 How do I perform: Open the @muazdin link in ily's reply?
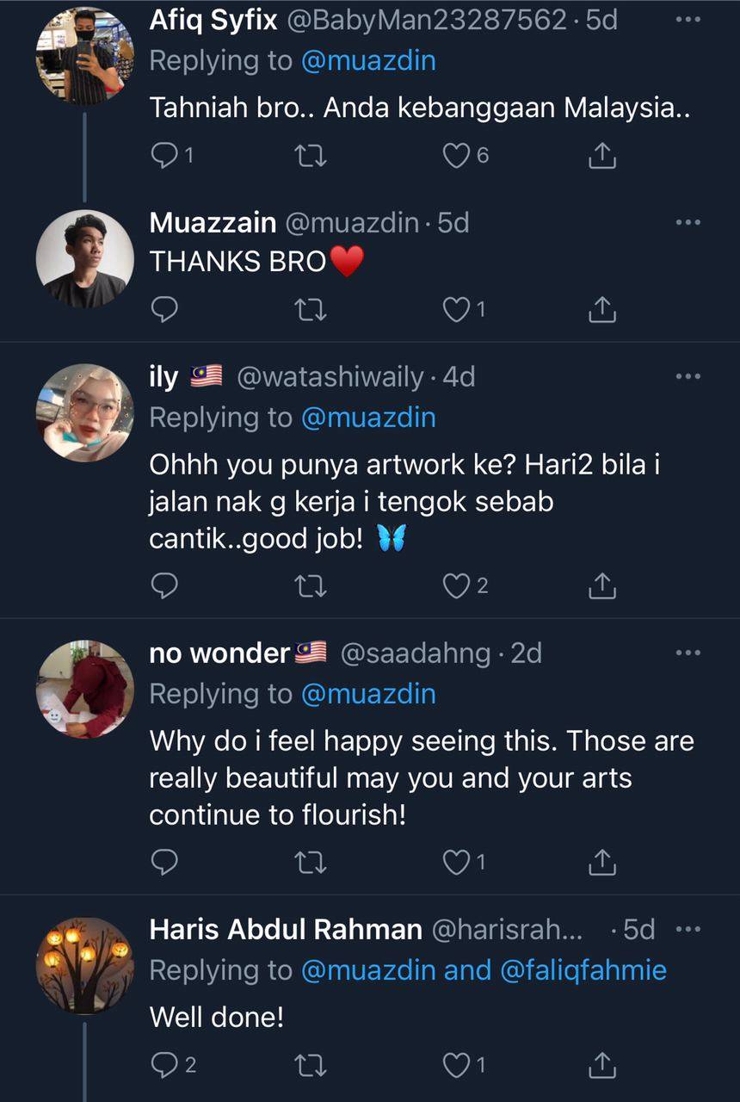click(x=367, y=418)
